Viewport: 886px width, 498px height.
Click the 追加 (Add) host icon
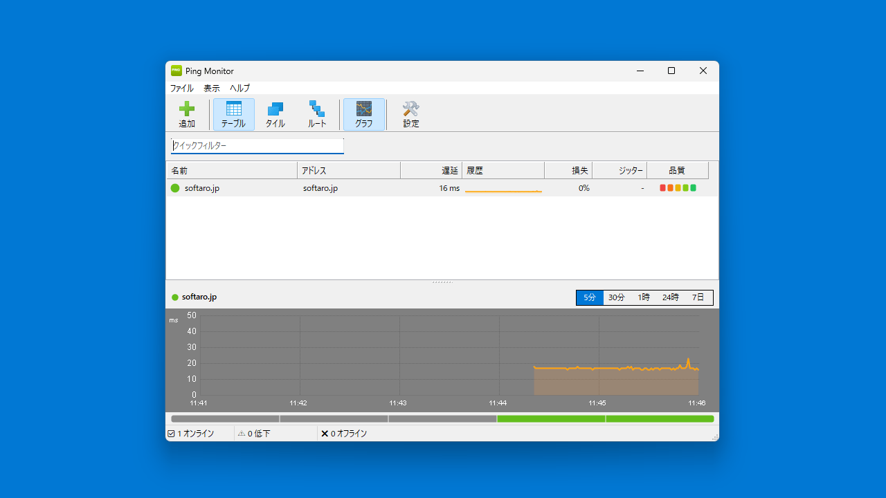(187, 113)
